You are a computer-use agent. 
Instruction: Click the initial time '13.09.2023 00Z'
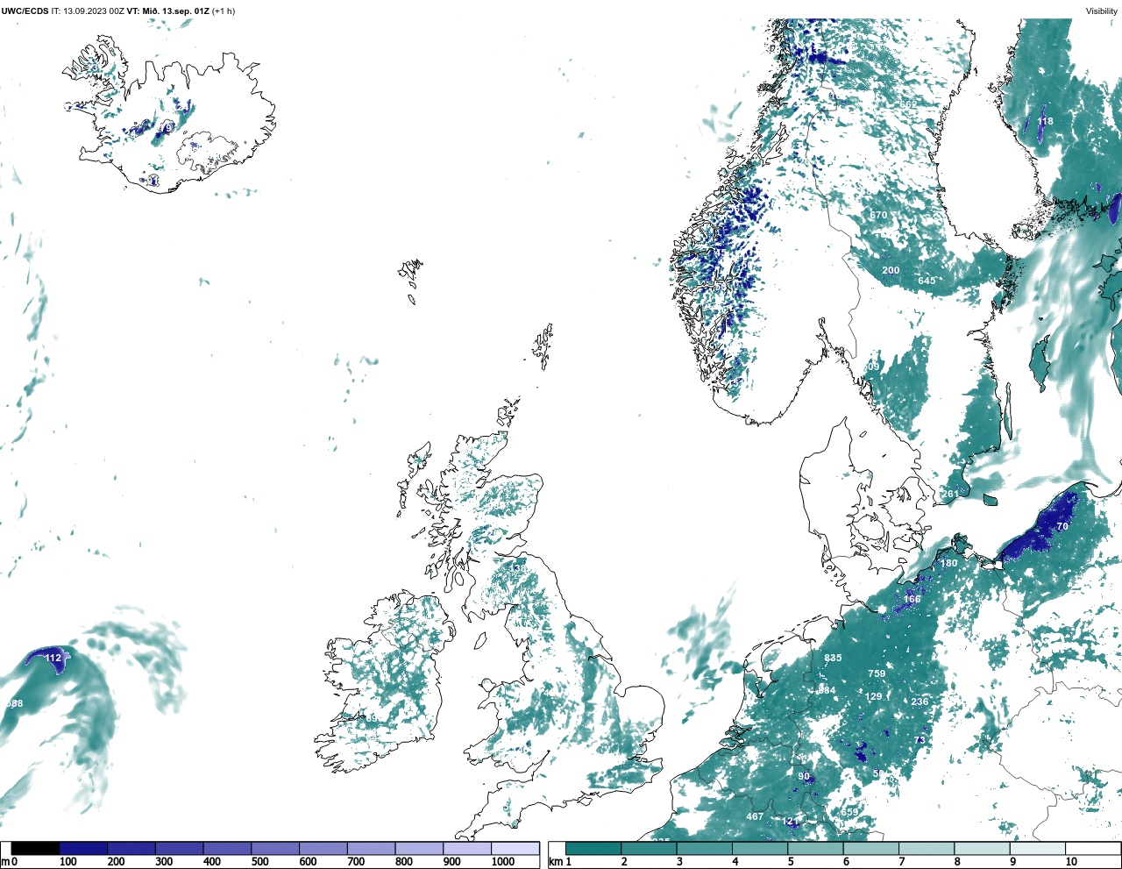94,11
